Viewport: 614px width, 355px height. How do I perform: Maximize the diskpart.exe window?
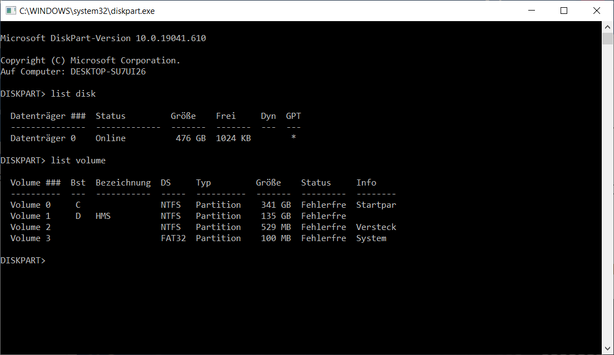click(564, 11)
